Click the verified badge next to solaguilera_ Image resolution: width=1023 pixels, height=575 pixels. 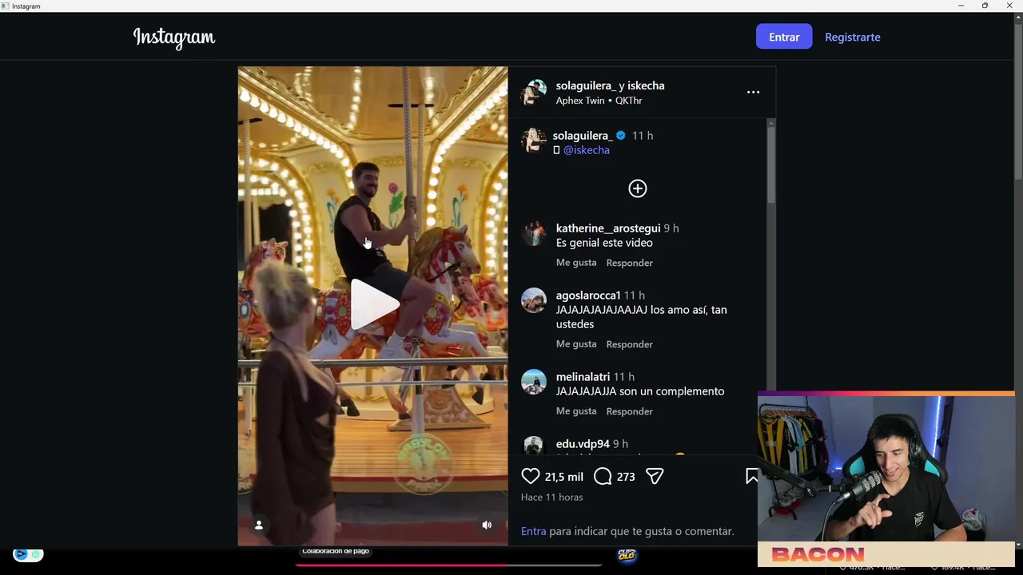tap(621, 136)
